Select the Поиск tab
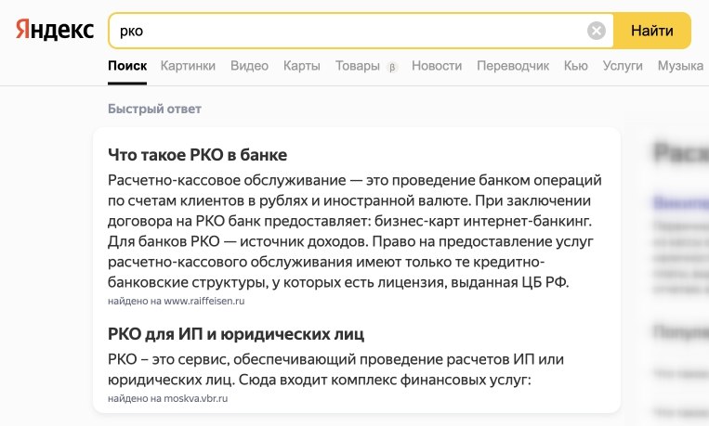This screenshot has height=426, width=709. (x=127, y=66)
